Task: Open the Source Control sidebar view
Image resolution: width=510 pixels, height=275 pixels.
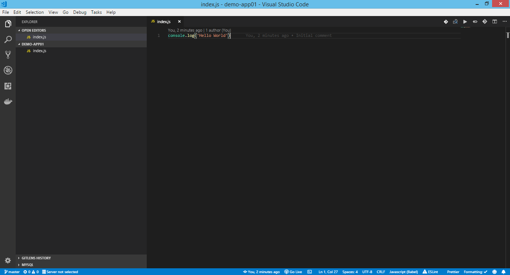Action: (x=8, y=54)
